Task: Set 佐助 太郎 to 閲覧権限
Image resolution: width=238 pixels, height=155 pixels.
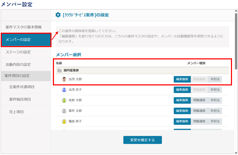Action: point(199,100)
